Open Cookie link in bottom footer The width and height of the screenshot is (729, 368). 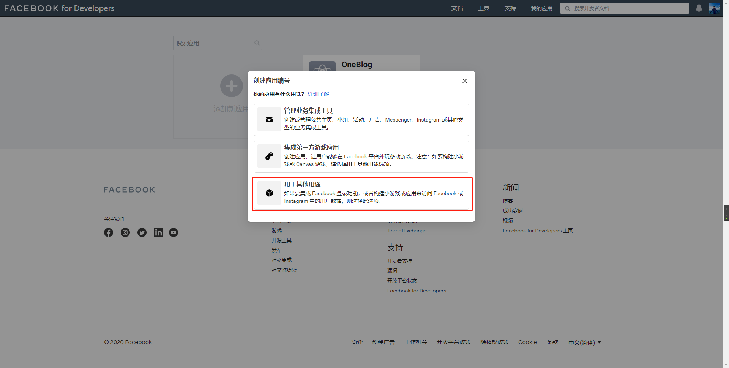pyautogui.click(x=527, y=342)
